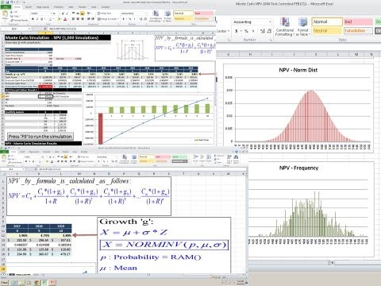Select the NPV - Norm Dist chart
The width and height of the screenshot is (381, 286).
pyautogui.click(x=298, y=108)
